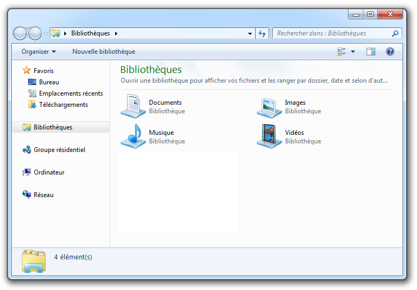Open Help with the question mark icon
Image resolution: width=417 pixels, height=290 pixels.
(390, 52)
